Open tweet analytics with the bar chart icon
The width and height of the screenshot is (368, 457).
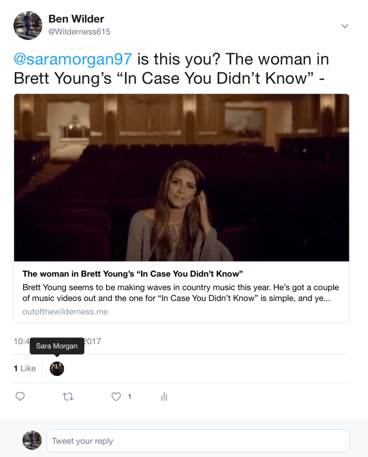point(164,396)
